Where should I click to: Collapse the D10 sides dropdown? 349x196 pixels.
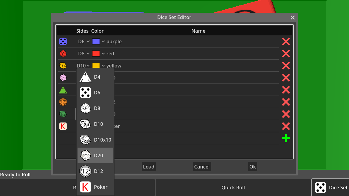pyautogui.click(x=83, y=66)
